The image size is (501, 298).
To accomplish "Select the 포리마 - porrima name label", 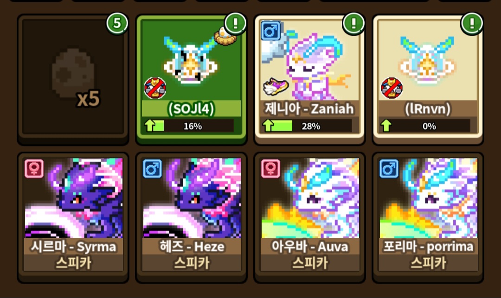I will (428, 247).
